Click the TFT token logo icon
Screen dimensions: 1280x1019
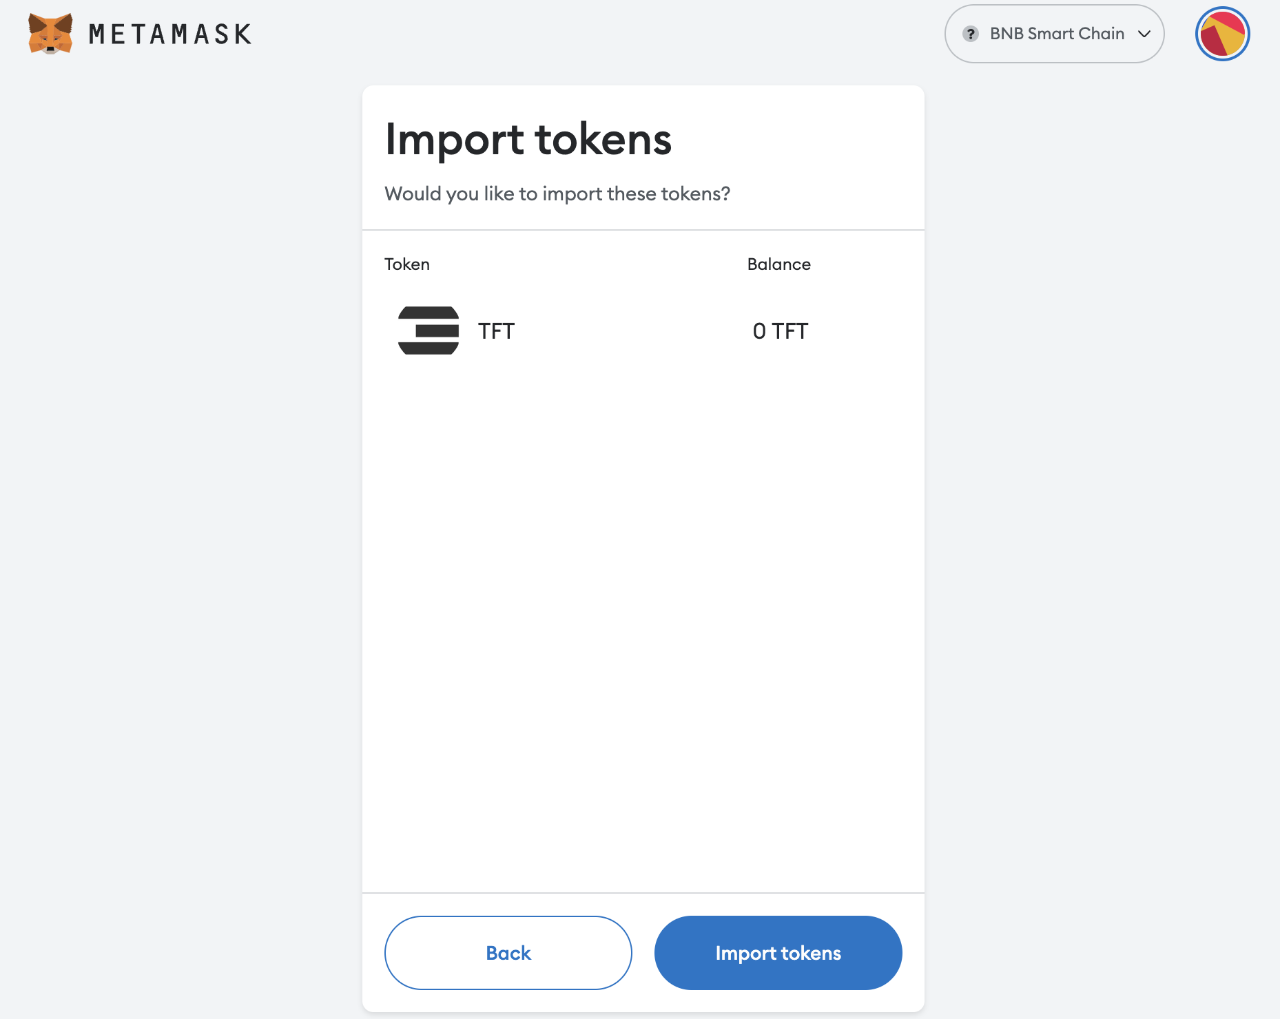point(429,330)
